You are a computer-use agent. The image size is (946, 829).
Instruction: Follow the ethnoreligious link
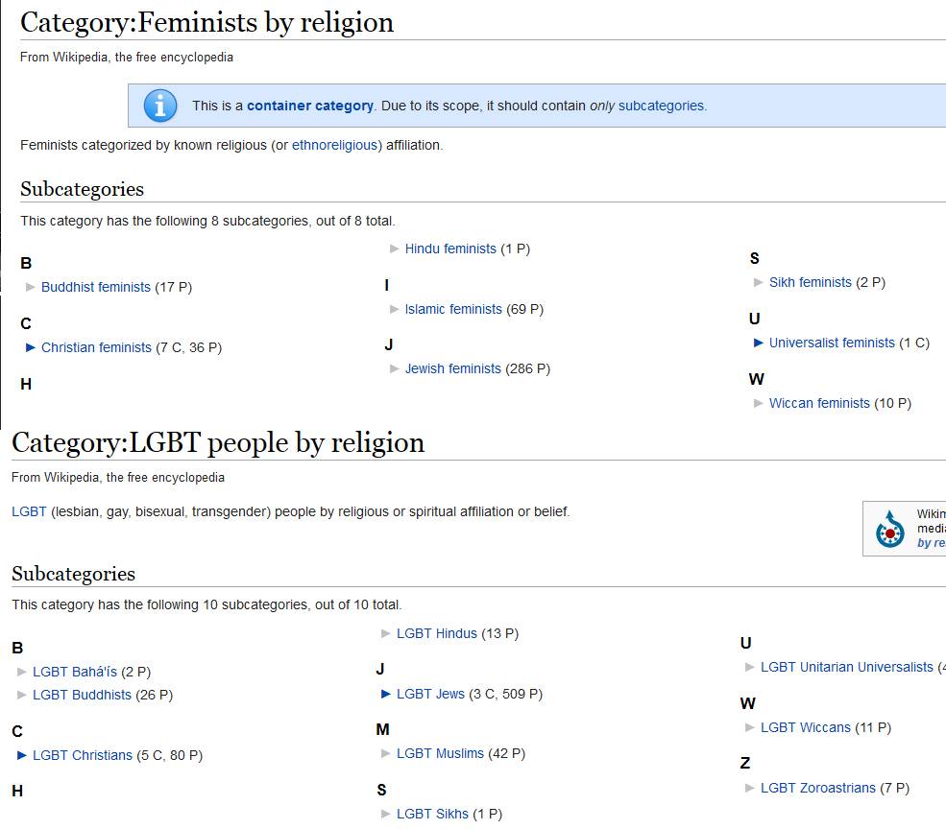pos(336,145)
